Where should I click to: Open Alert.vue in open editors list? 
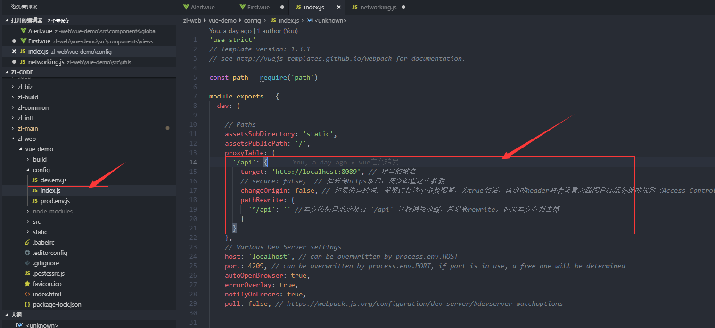click(x=88, y=31)
